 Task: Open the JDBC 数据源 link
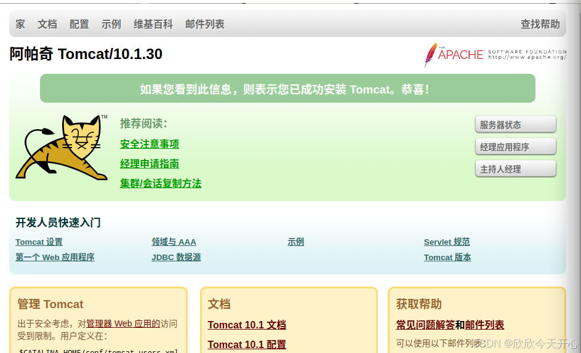(176, 257)
